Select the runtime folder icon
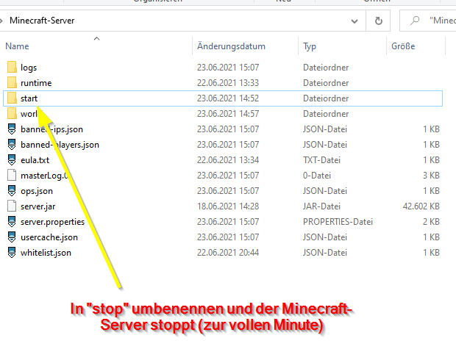The height and width of the screenshot is (360, 456). click(x=12, y=82)
